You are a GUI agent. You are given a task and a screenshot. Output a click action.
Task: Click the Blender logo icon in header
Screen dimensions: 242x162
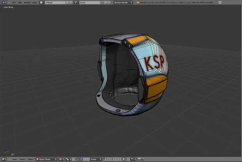pyautogui.click(x=138, y=2)
